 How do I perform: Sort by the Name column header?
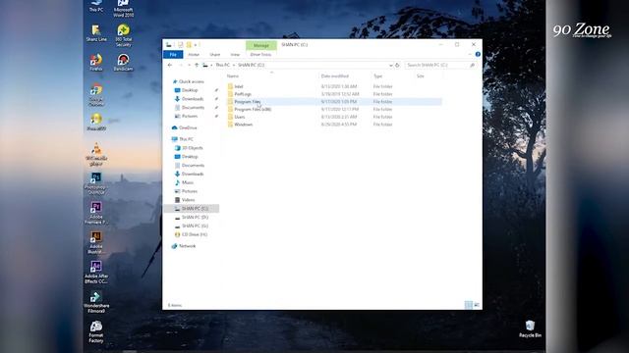point(233,76)
